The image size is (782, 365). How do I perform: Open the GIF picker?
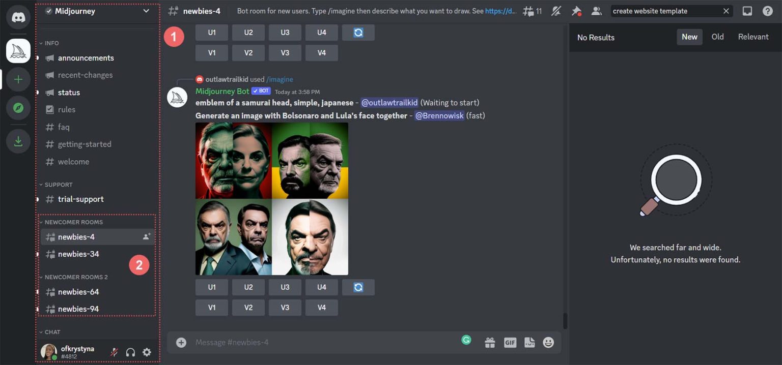click(x=510, y=342)
